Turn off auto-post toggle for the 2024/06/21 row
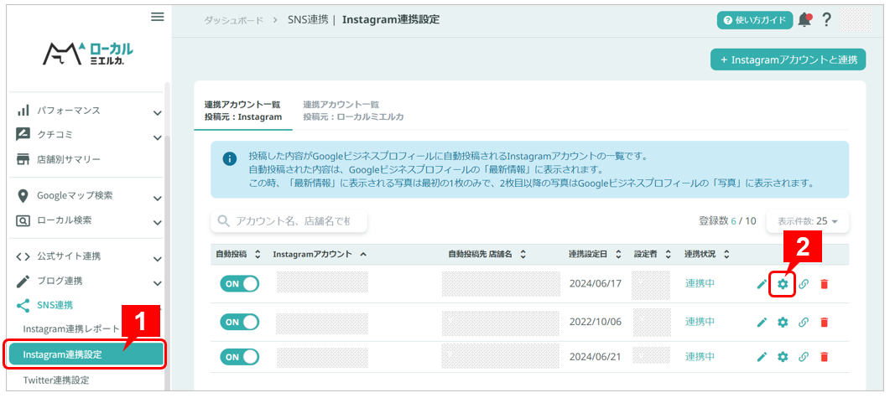 [240, 357]
